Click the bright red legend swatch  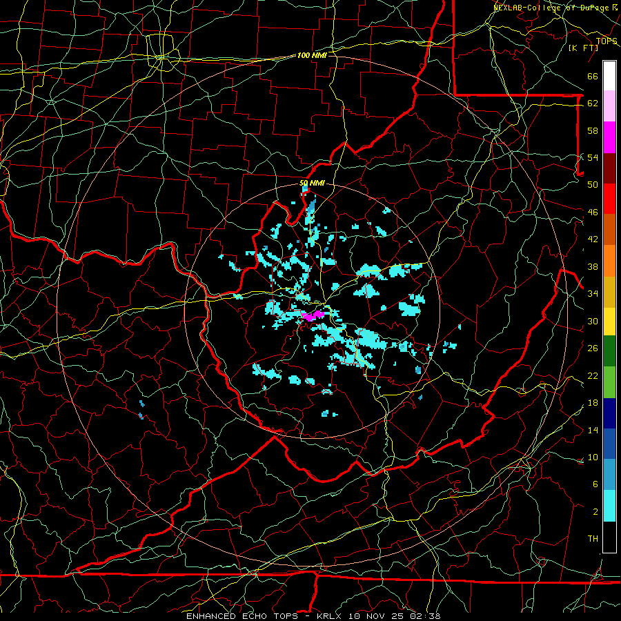[609, 199]
